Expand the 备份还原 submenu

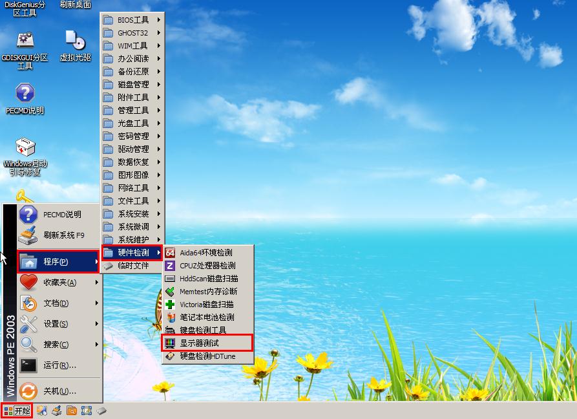click(132, 71)
